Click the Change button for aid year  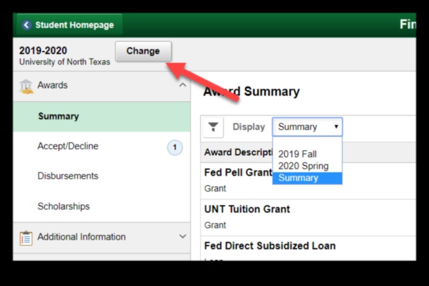pos(144,51)
